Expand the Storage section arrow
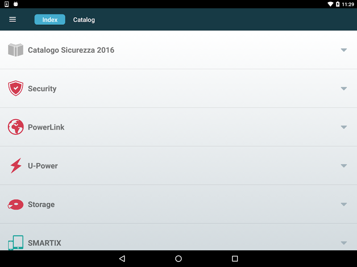The image size is (357, 267). (x=344, y=204)
